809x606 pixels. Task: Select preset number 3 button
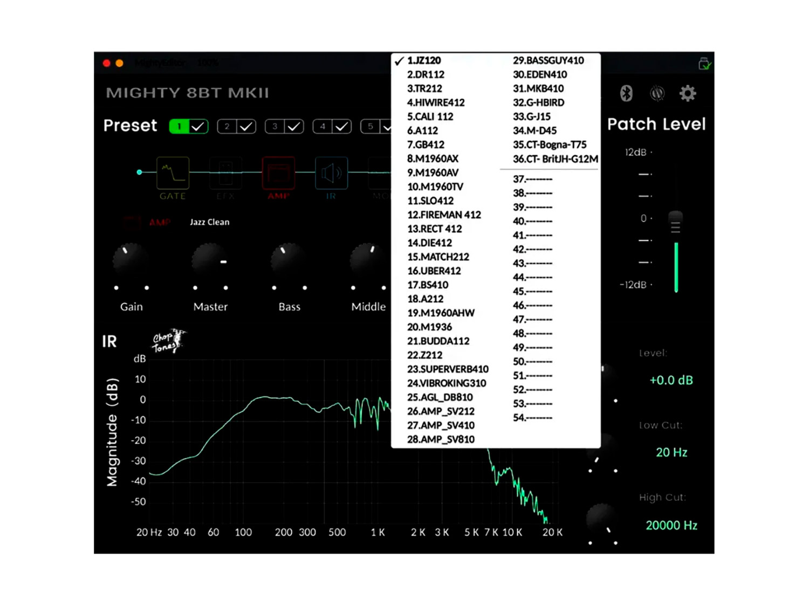pyautogui.click(x=275, y=126)
